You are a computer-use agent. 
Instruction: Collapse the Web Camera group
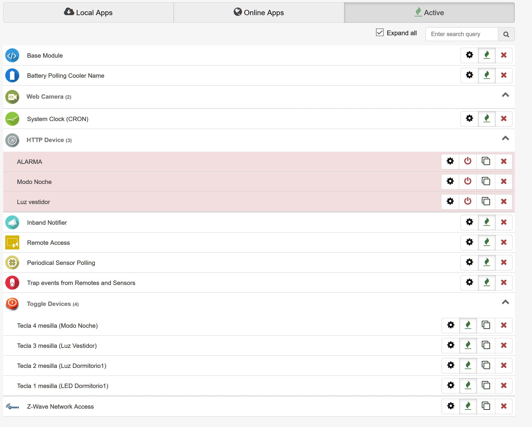click(505, 95)
